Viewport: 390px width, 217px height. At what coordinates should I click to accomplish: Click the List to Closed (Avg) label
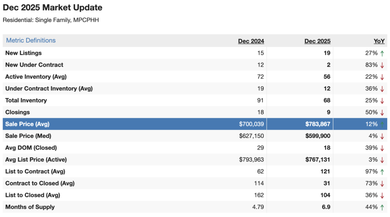click(x=33, y=195)
